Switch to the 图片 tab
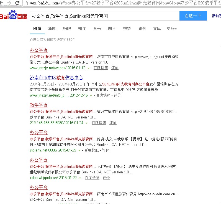This screenshot has width=221, height=205. (x=112, y=29)
